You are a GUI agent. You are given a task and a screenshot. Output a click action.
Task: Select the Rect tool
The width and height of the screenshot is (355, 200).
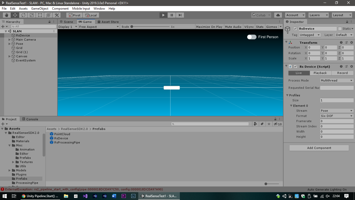point(40,15)
